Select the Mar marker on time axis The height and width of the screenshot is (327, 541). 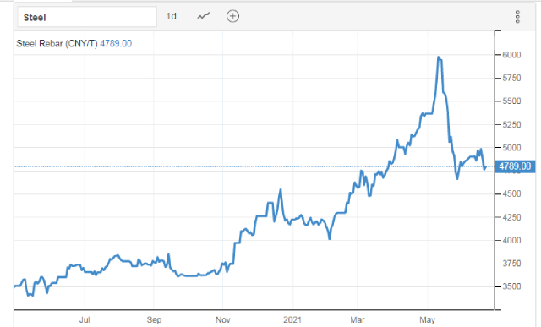(x=358, y=319)
